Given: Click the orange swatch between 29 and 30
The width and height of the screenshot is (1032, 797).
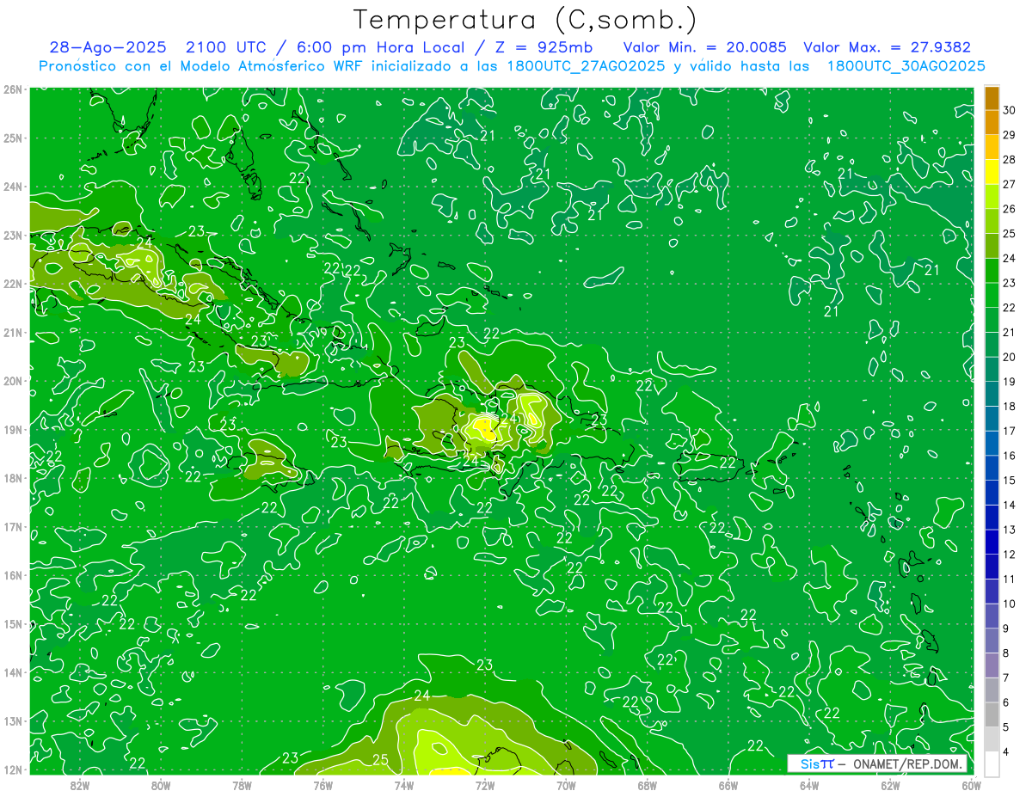Looking at the screenshot, I should coord(992,123).
